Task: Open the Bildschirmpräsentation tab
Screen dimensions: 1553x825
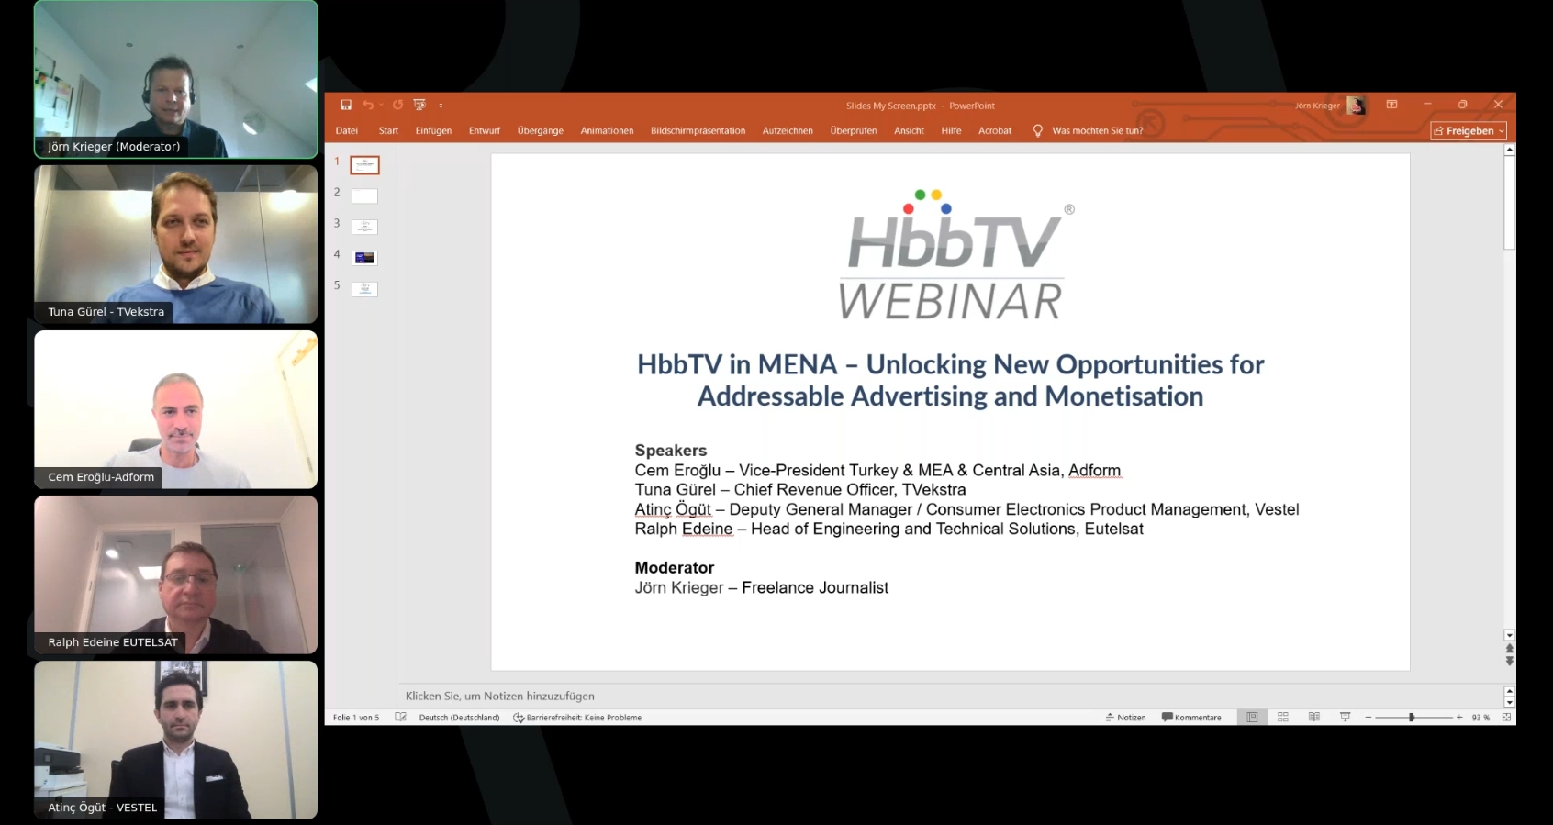Action: [698, 131]
